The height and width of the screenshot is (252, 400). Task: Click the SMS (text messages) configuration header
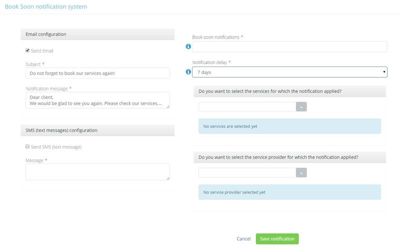click(97, 130)
